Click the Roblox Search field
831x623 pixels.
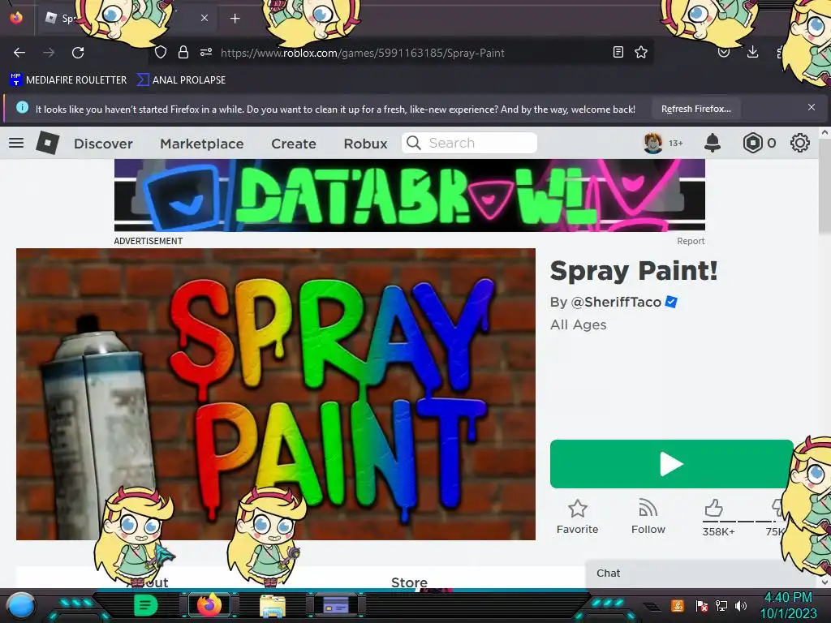pyautogui.click(x=470, y=143)
